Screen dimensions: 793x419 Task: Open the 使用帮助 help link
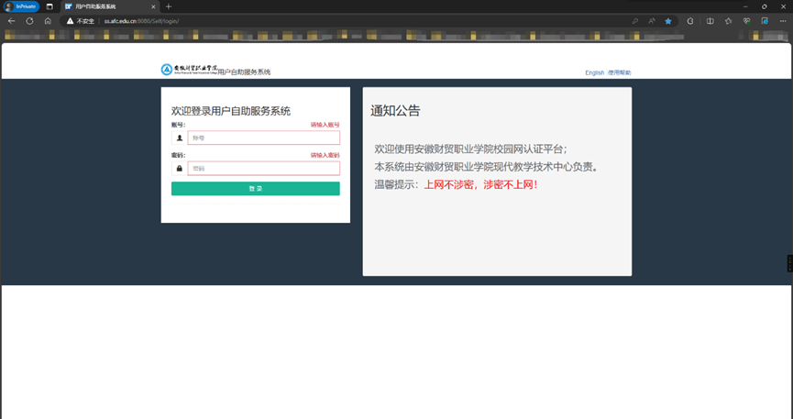pyautogui.click(x=620, y=72)
